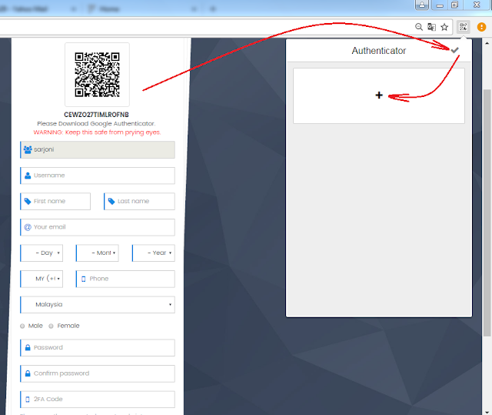Screen dimensions: 492x415
Task: Click the at-sign icon in email field
Action: (28, 227)
